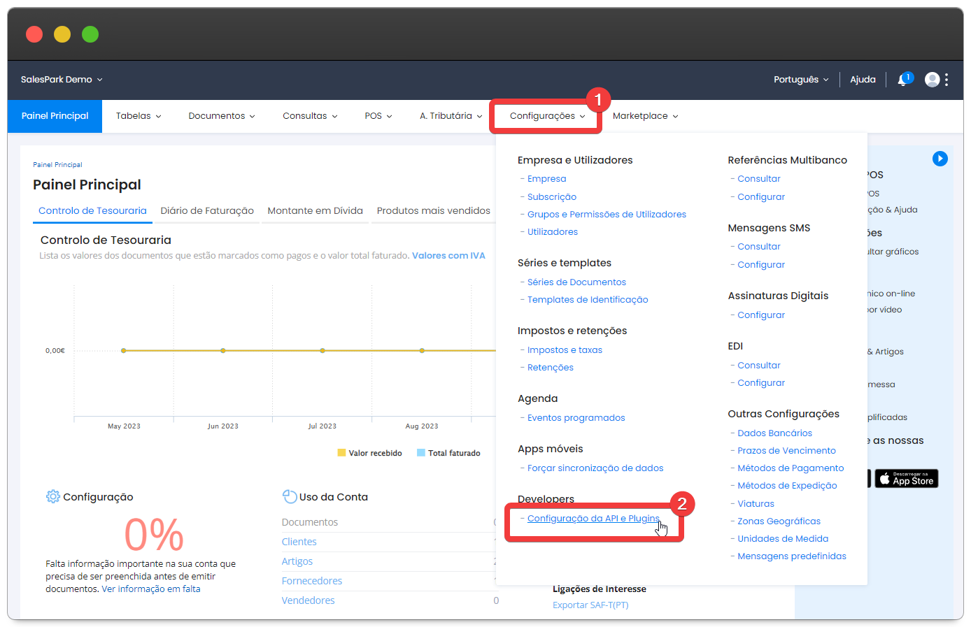The width and height of the screenshot is (971, 627).
Task: Open the three-dot options menu
Action: click(x=947, y=80)
